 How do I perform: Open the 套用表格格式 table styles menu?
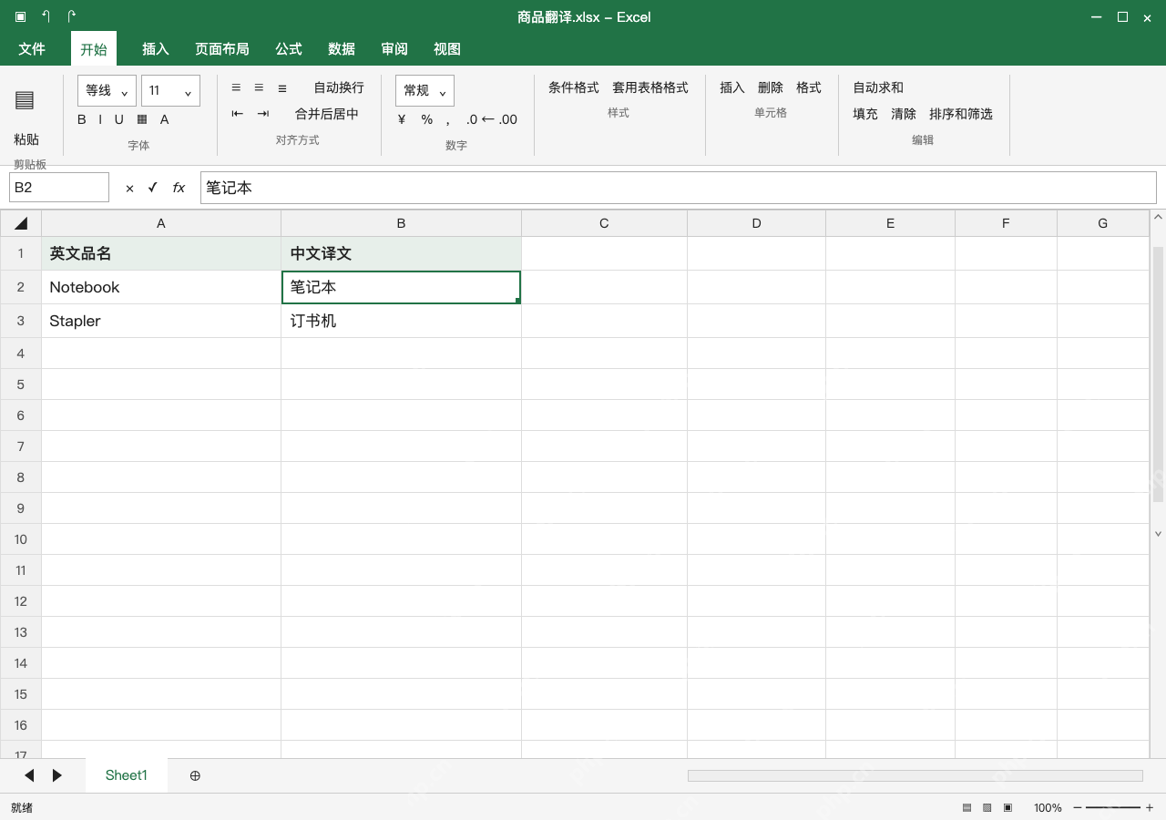(x=650, y=87)
